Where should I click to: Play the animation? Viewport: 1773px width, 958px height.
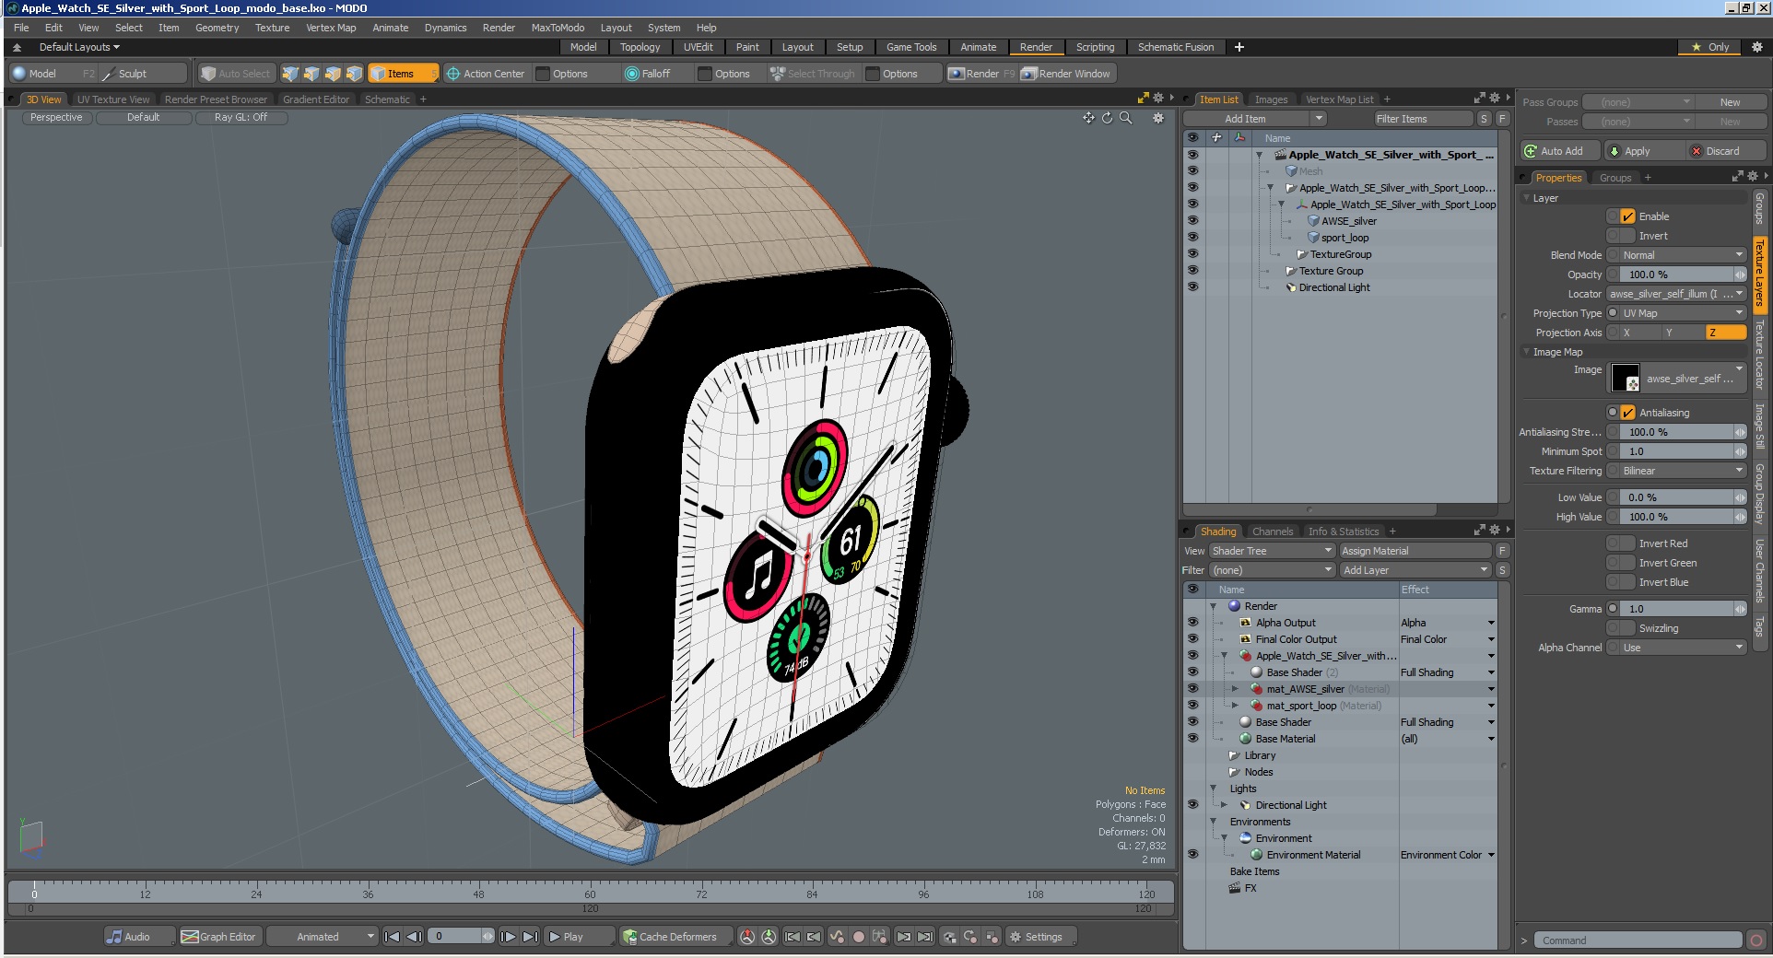point(579,937)
